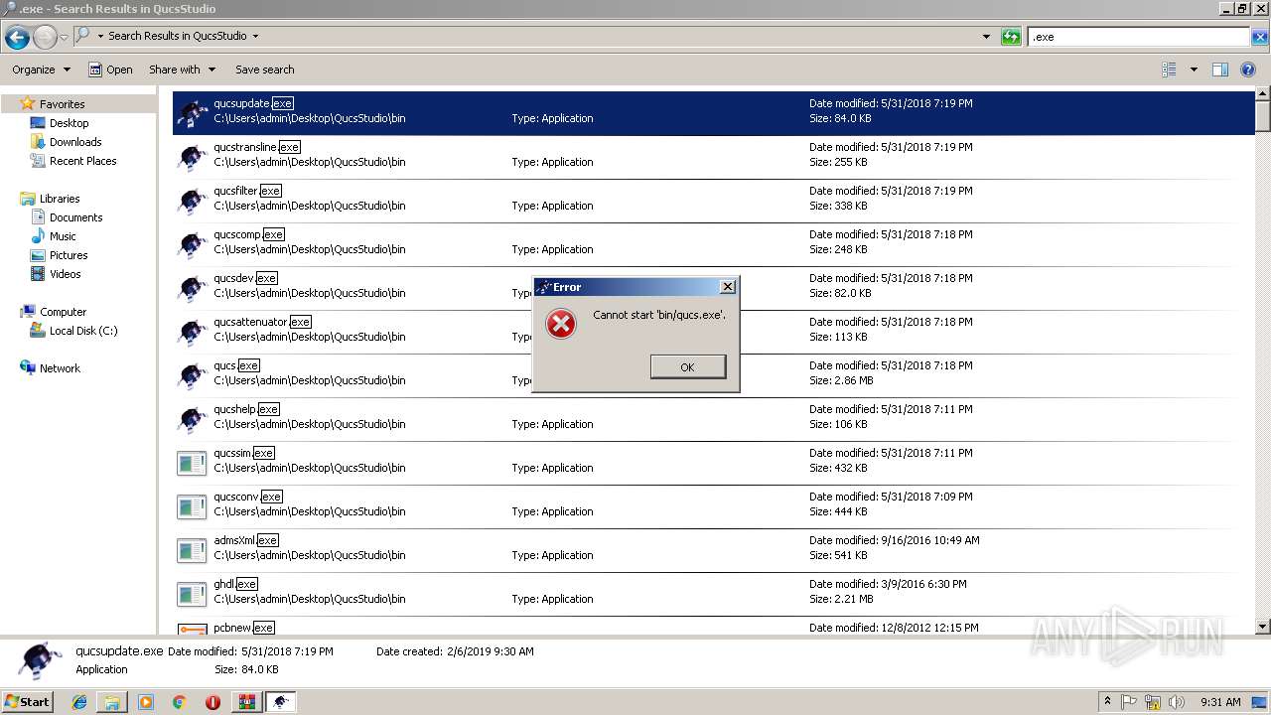Select Computer in navigation pane
Viewport: 1271px width, 715px height.
(x=63, y=312)
